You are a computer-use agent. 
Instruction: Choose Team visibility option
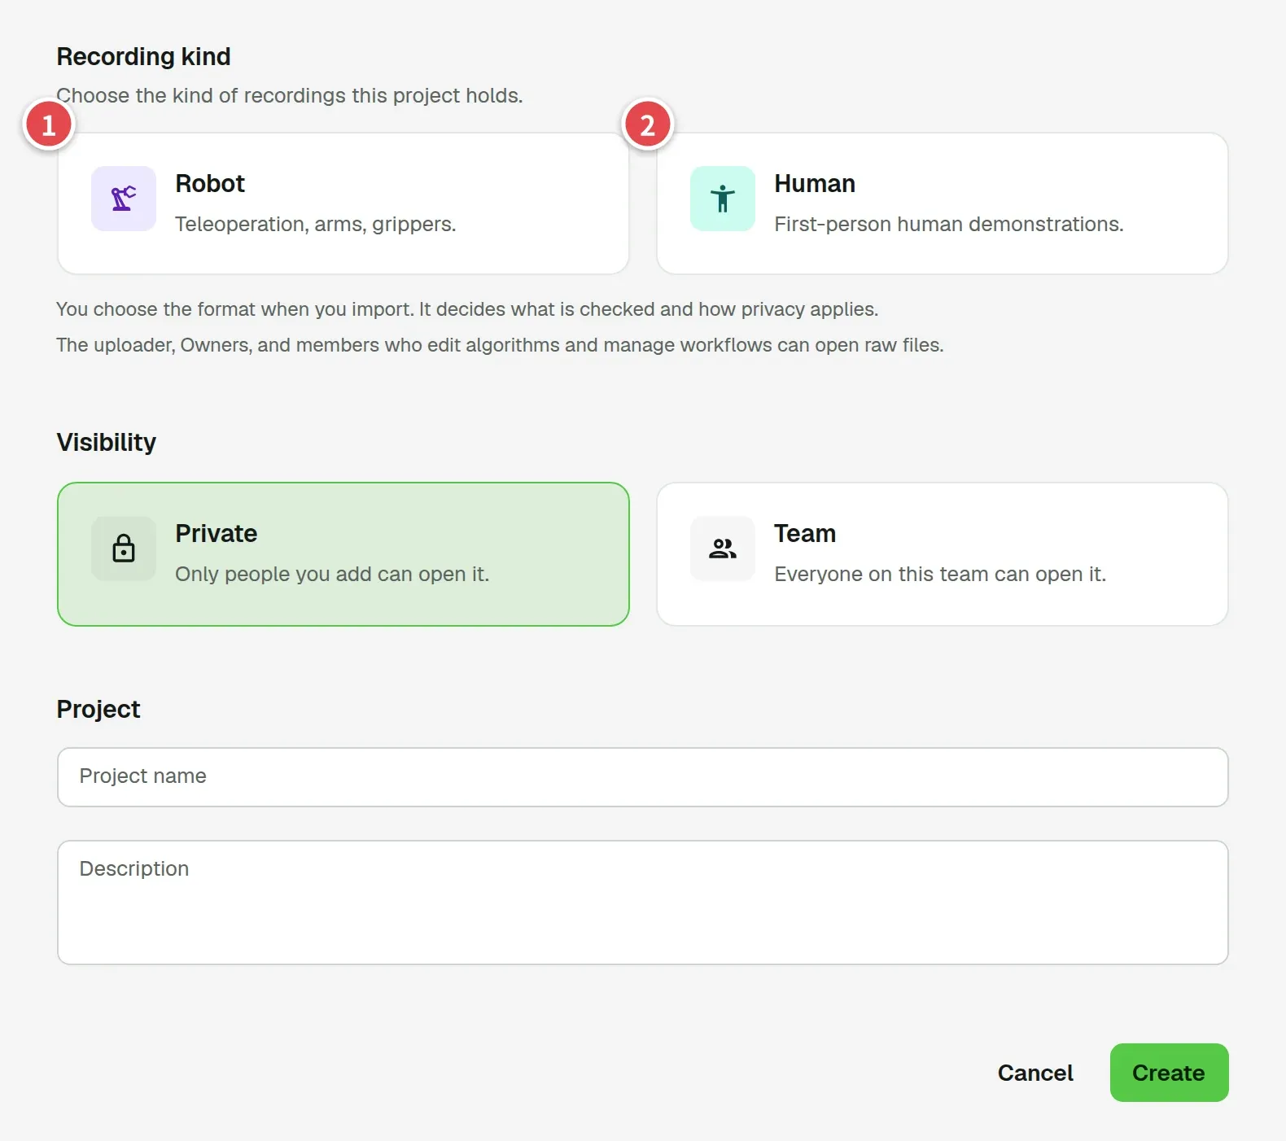point(943,554)
